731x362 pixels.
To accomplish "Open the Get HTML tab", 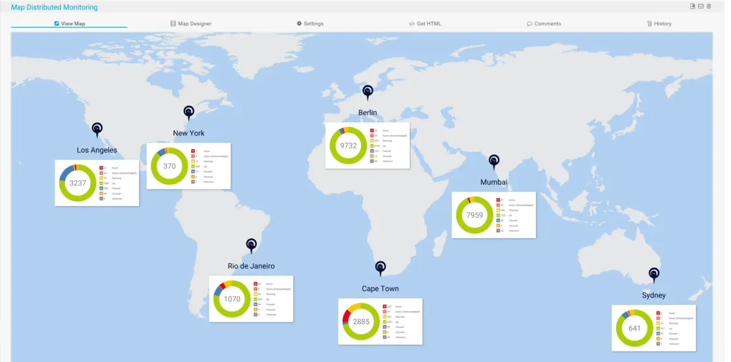I will (x=425, y=24).
